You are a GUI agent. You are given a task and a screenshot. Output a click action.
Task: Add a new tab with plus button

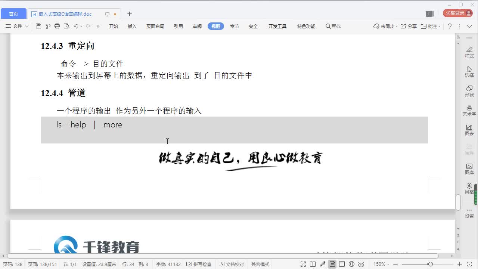(x=130, y=14)
